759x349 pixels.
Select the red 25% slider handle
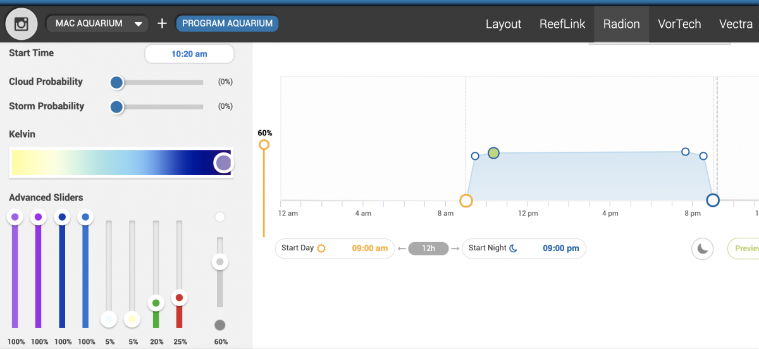179,297
